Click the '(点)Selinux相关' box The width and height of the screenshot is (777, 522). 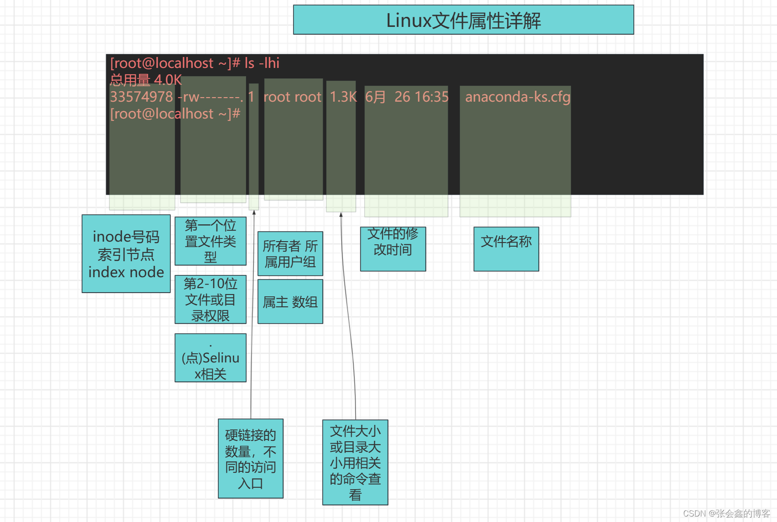tap(211, 358)
